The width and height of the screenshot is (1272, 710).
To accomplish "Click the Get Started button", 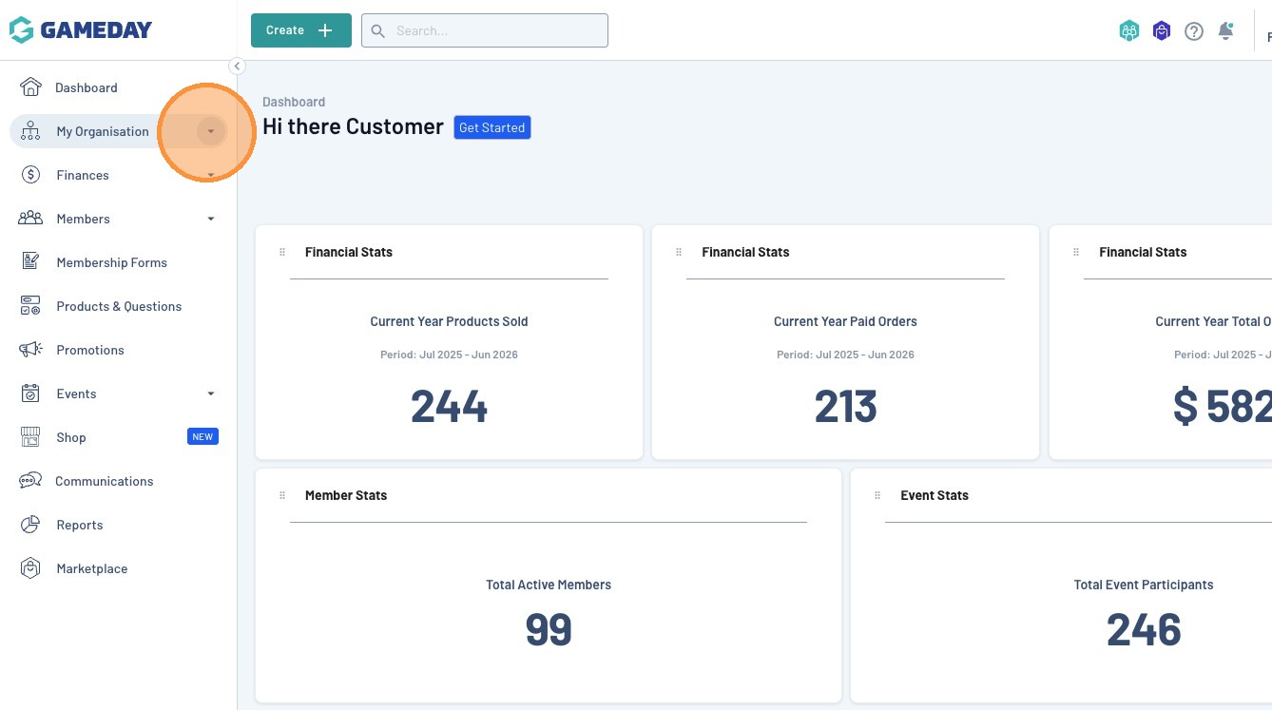I will [x=492, y=127].
